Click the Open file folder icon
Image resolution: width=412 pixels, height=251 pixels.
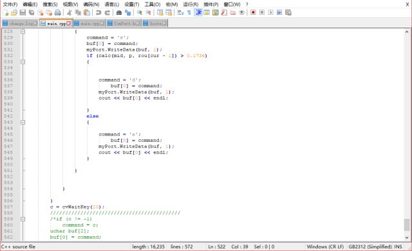click(14, 13)
